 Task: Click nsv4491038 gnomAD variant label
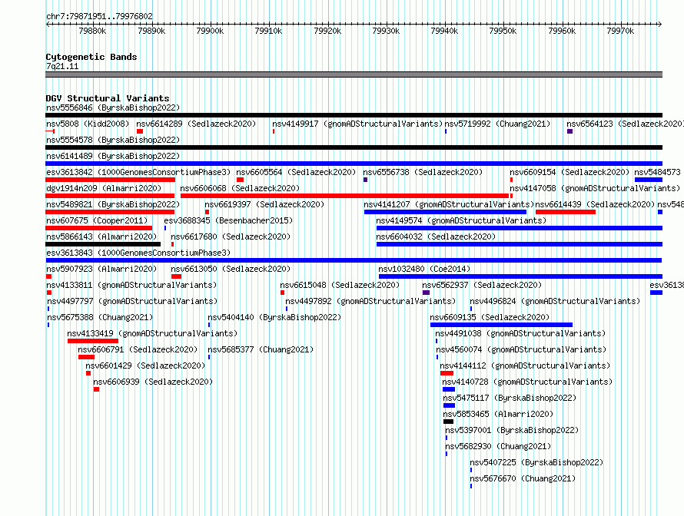[x=520, y=333]
